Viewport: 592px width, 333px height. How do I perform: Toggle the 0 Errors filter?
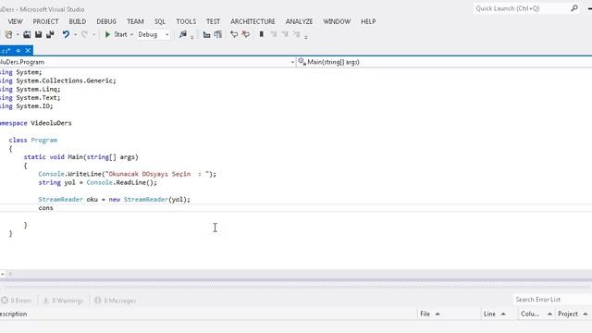(17, 301)
